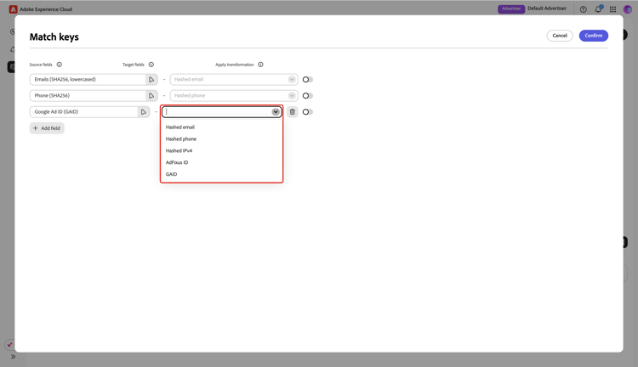This screenshot has height=367, width=638.
Task: Click info icon next to Target fields
Action: point(151,65)
